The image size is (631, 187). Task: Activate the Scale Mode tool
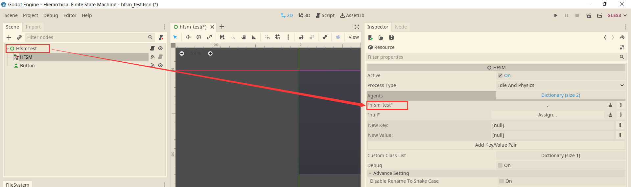[209, 37]
